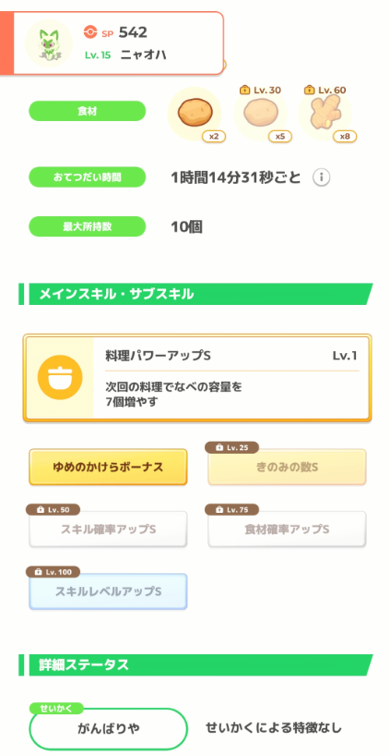Tap the ニャオハ Pokémon portrait icon
This screenshot has height=755, width=390.
tap(49, 43)
